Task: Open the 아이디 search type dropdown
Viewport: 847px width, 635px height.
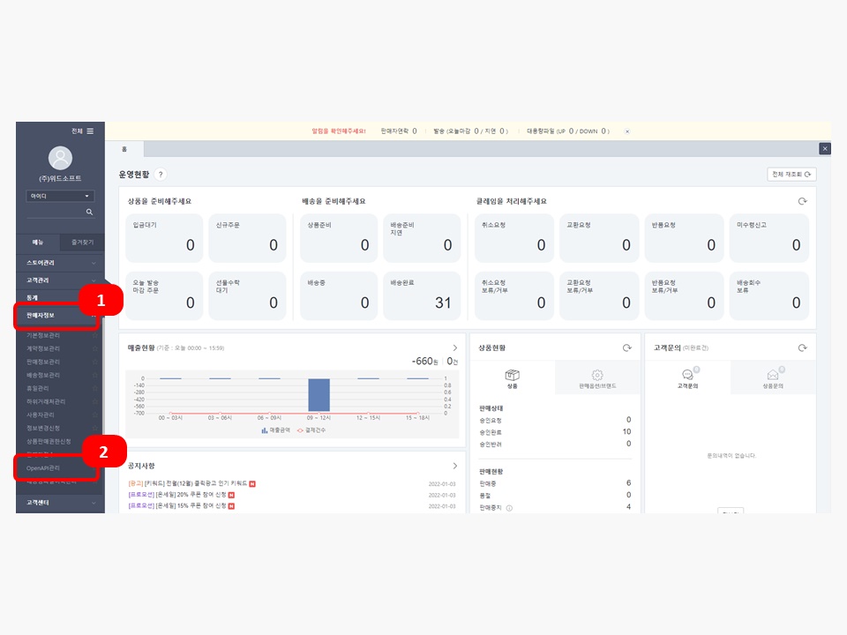Action: click(x=60, y=196)
